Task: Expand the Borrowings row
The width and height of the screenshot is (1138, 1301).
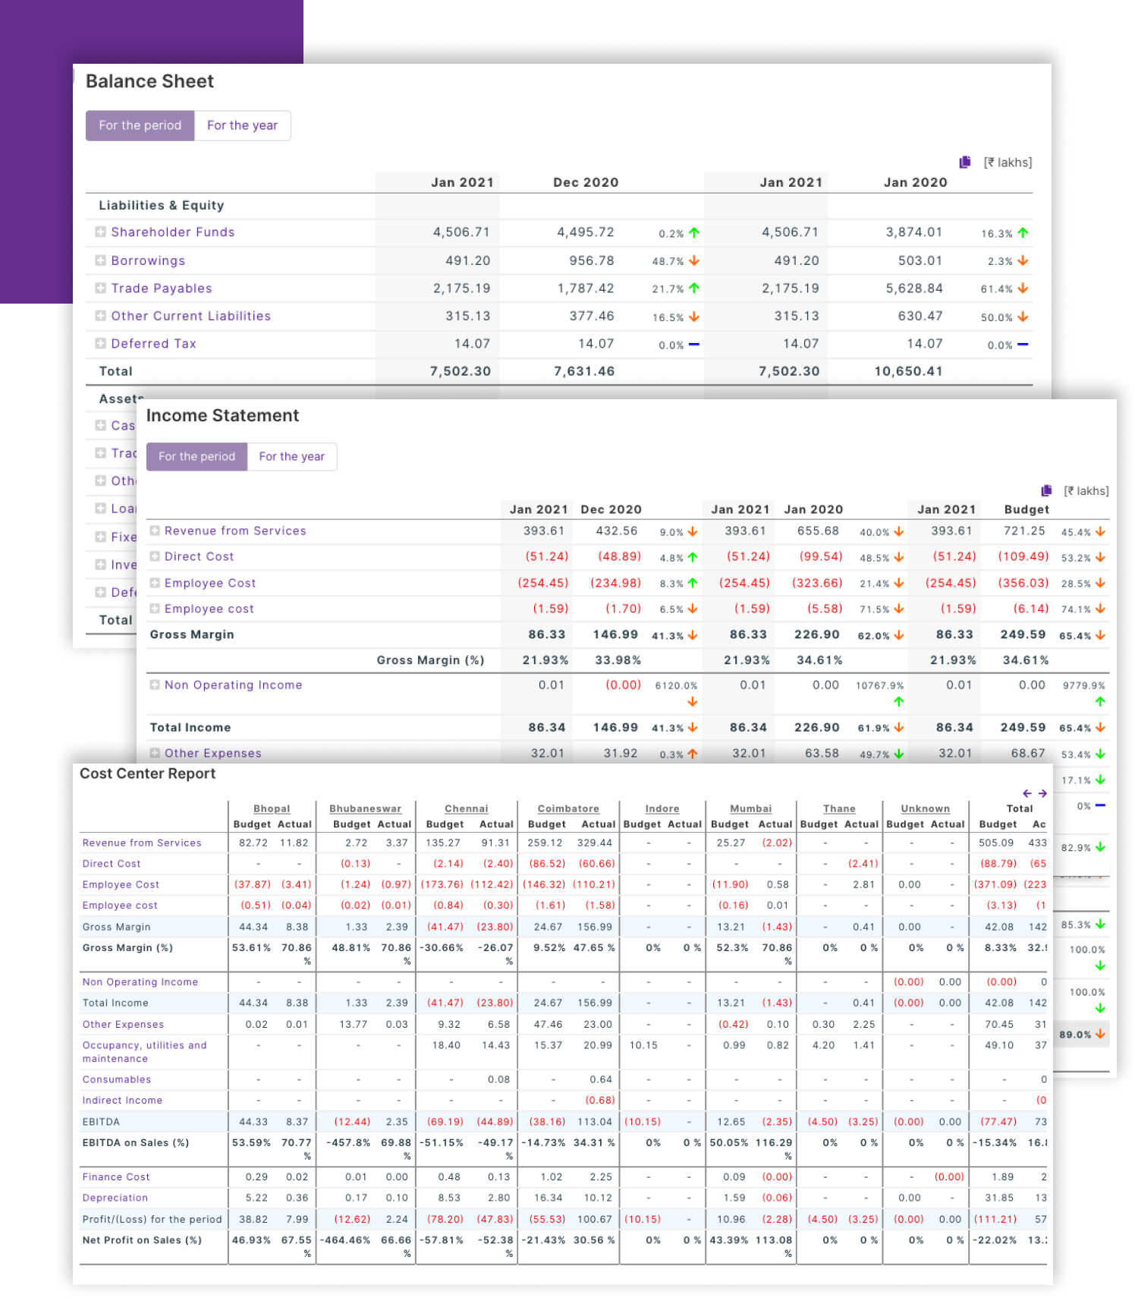Action: point(100,260)
